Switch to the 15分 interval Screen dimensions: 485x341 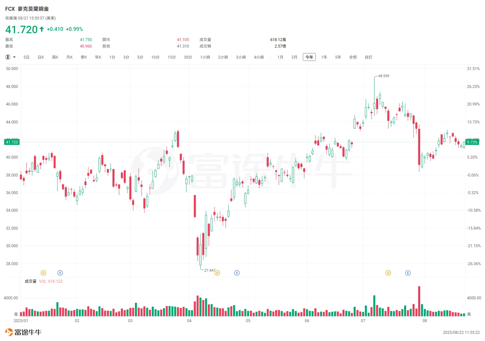[x=172, y=57]
